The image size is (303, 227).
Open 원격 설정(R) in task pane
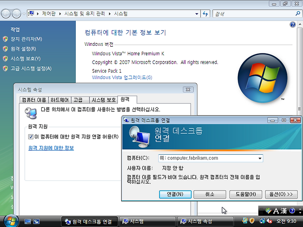coord(23,49)
